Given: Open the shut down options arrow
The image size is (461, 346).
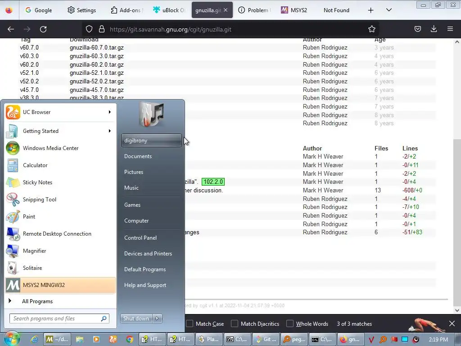Looking at the screenshot, I should pyautogui.click(x=157, y=319).
